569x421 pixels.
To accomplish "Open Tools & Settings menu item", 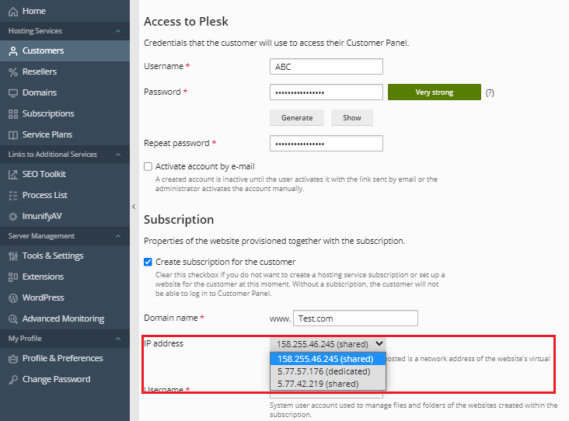I will (x=53, y=256).
